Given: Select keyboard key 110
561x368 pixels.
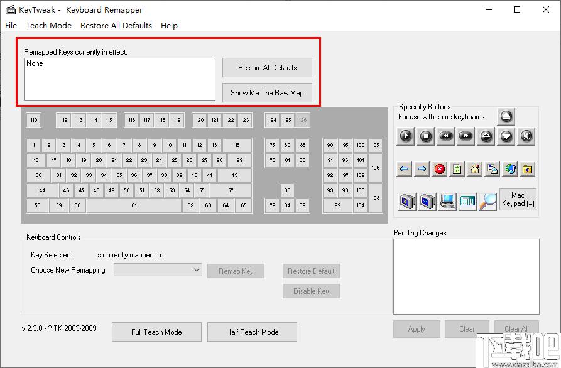Looking at the screenshot, I should (34, 120).
